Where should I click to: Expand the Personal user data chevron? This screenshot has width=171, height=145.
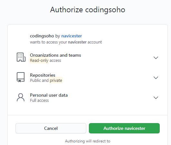[156, 98]
